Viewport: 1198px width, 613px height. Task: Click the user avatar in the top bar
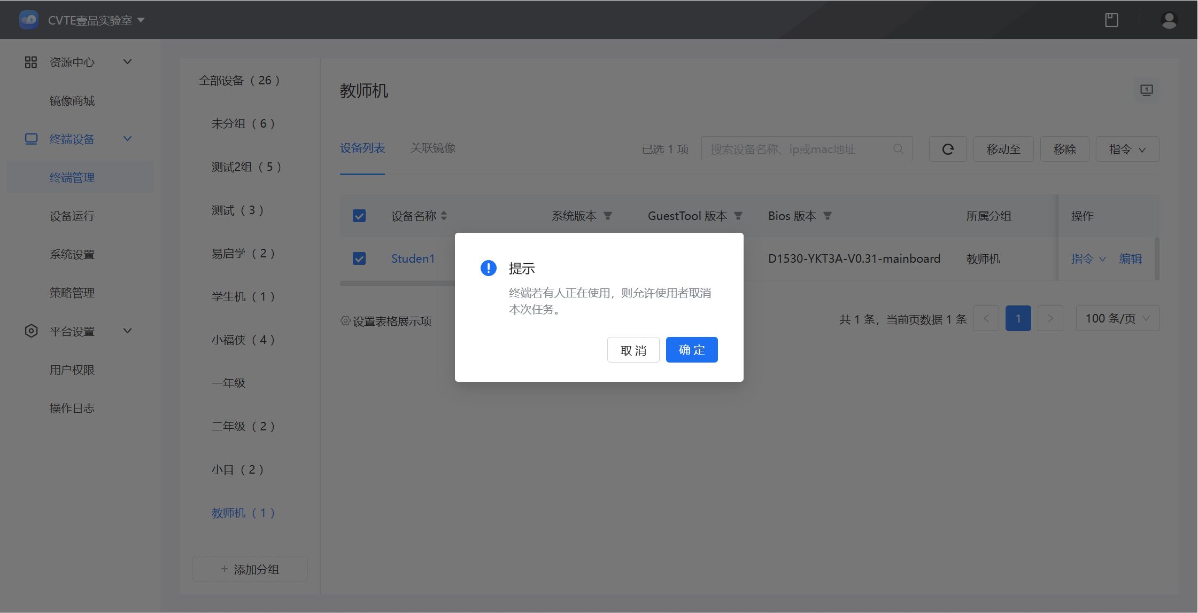tap(1169, 20)
